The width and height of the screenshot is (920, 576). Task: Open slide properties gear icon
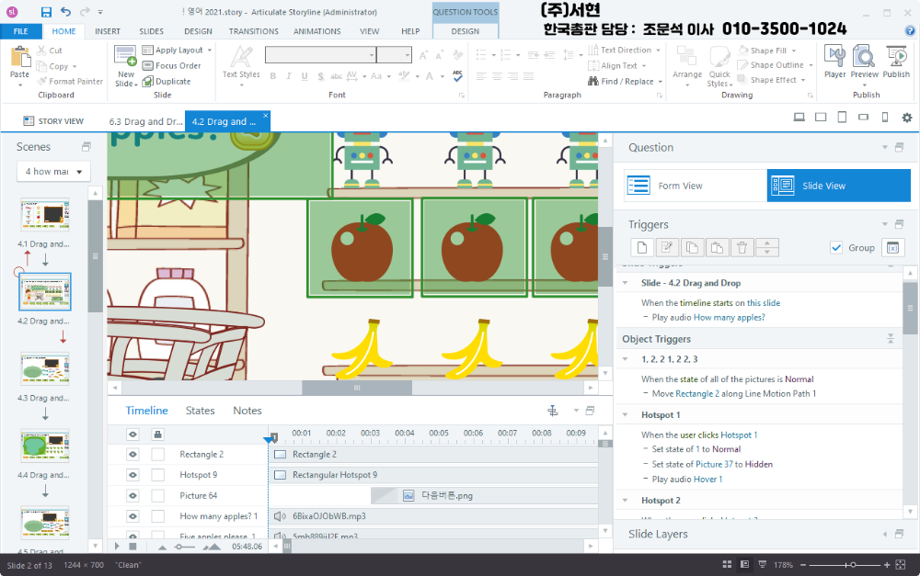point(907,118)
